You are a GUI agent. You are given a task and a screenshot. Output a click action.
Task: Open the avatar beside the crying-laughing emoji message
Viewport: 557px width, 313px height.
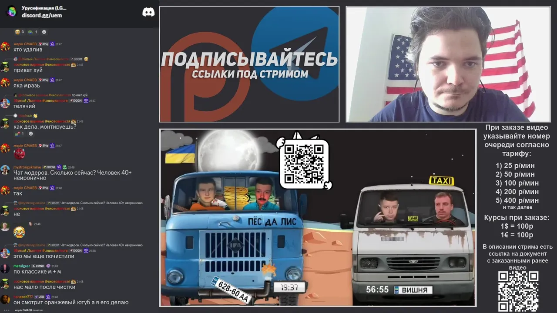[x=5, y=226]
